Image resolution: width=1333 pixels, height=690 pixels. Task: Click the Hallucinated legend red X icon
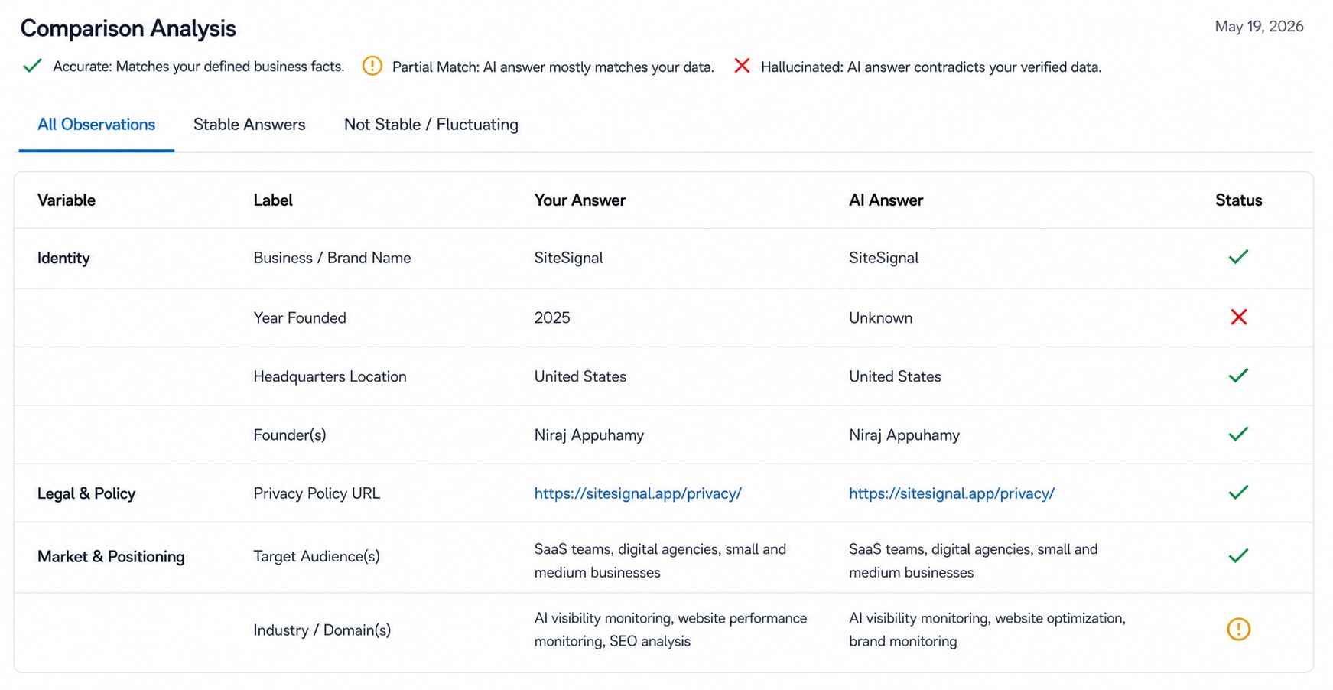[742, 67]
